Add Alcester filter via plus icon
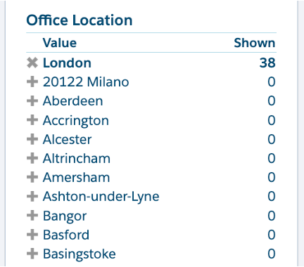 click(x=32, y=139)
